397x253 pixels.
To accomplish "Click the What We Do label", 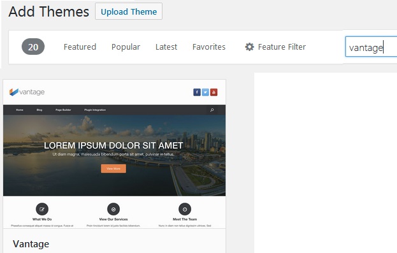I will [x=42, y=219].
